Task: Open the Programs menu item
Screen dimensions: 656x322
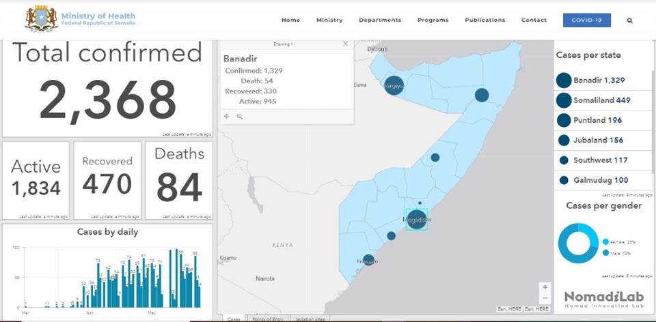Action: coord(433,20)
